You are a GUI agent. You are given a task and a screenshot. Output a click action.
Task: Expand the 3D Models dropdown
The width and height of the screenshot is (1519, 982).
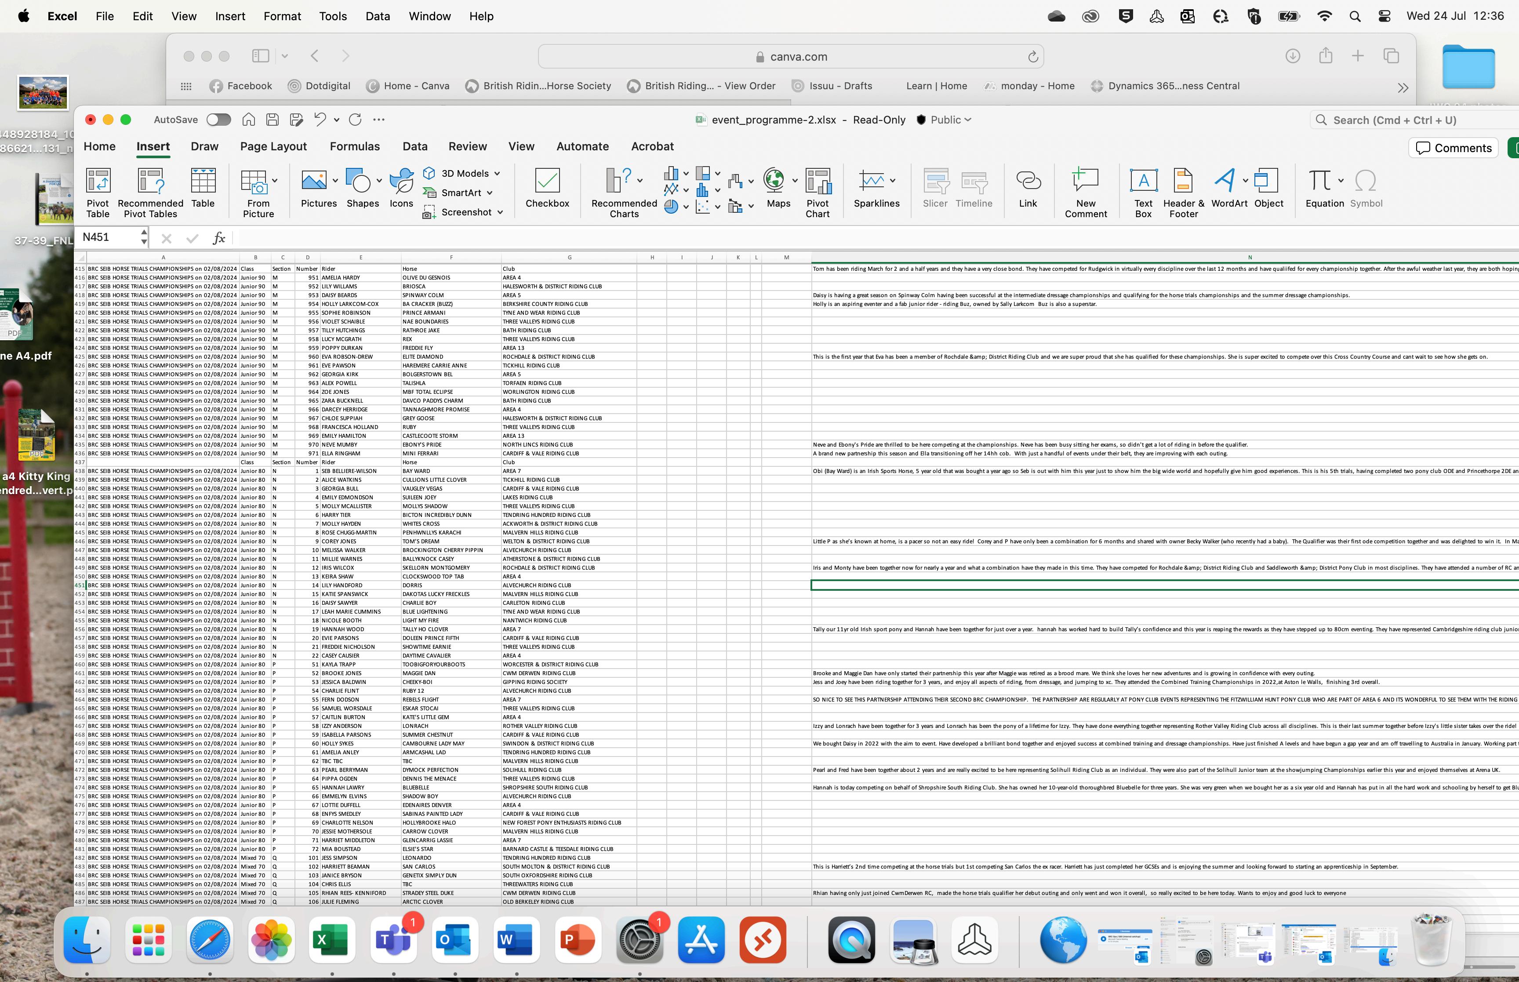(x=497, y=174)
